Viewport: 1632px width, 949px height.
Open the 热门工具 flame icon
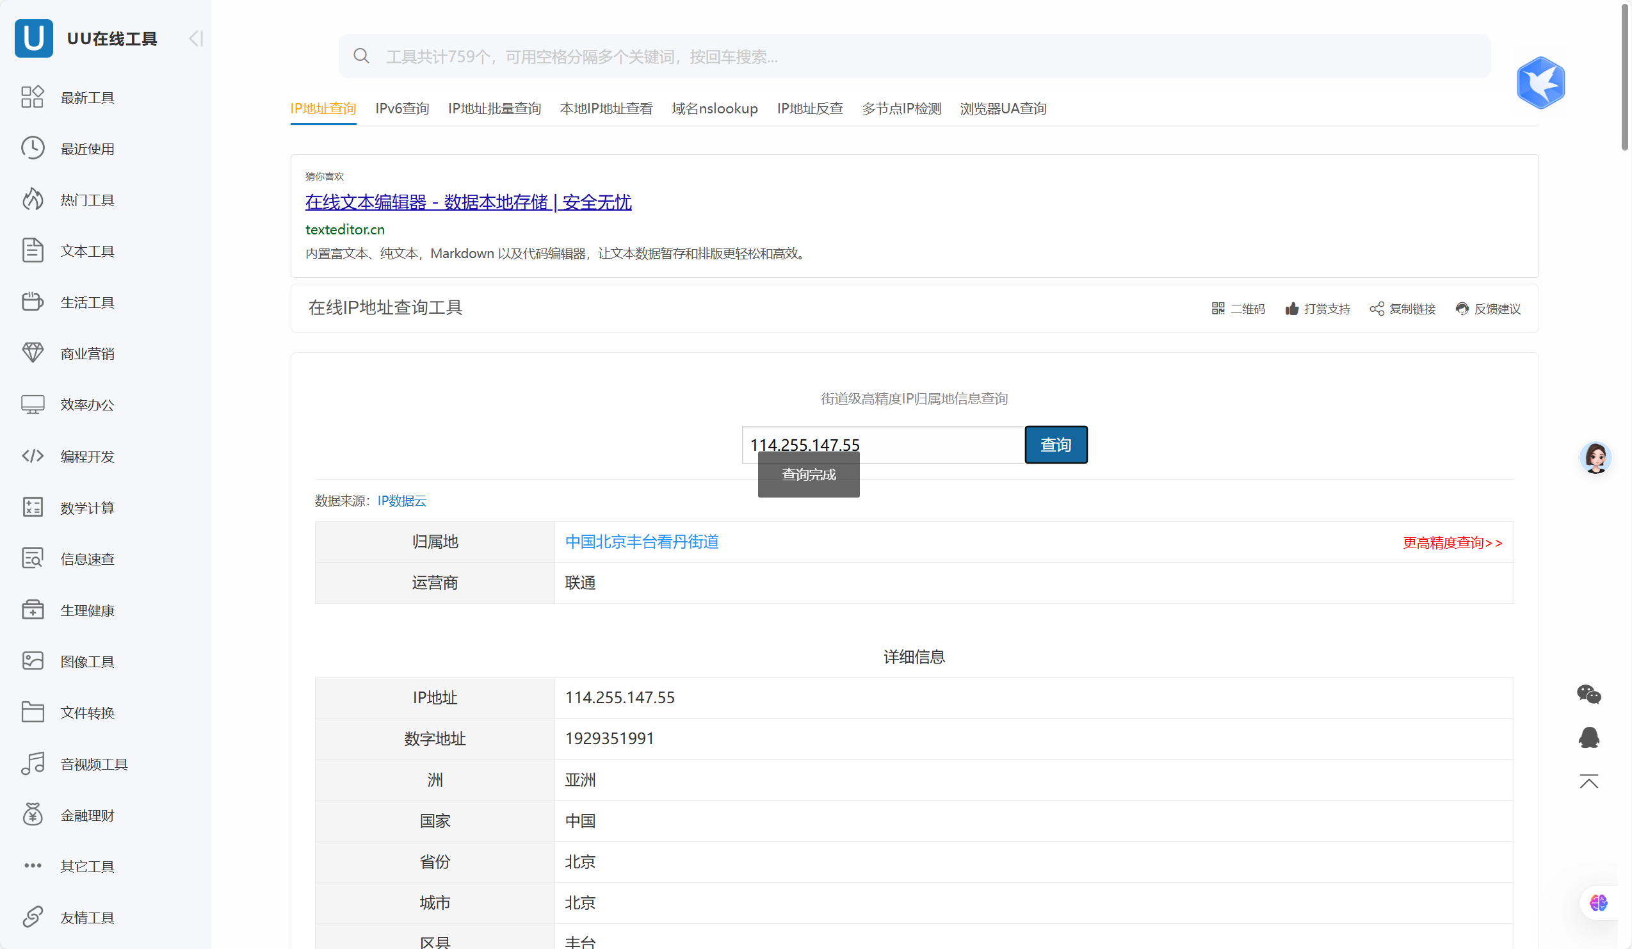[x=33, y=200]
